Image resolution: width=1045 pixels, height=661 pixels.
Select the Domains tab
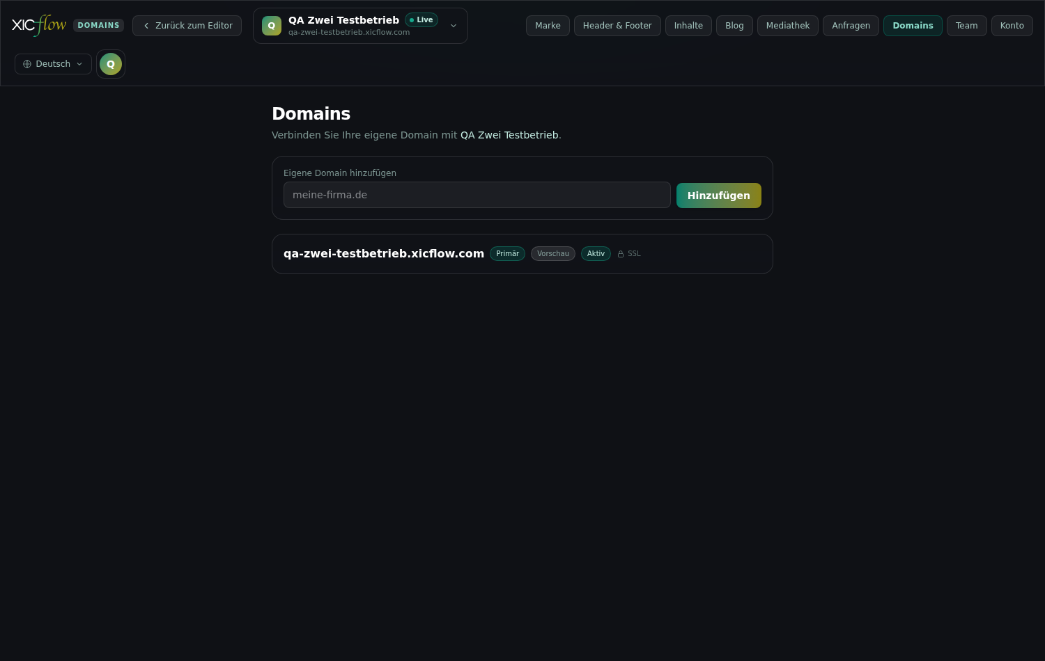(913, 26)
